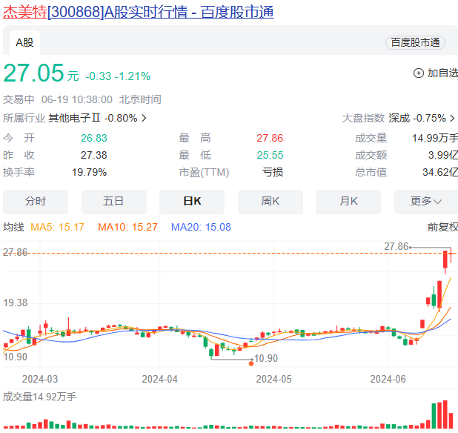Click the 10.90 low price label on the chart
458x433 pixels.
pyautogui.click(x=266, y=358)
